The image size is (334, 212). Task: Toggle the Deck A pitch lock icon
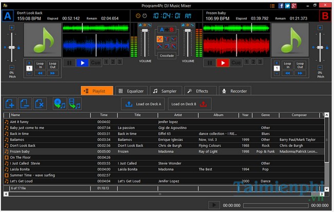click(x=18, y=47)
